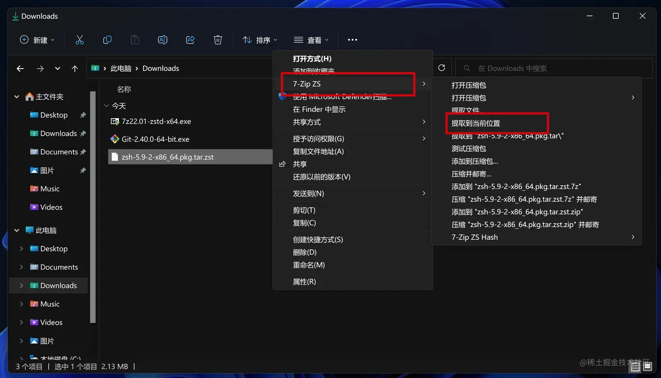661x378 pixels.
Task: Click the 名称 column header
Action: click(124, 89)
